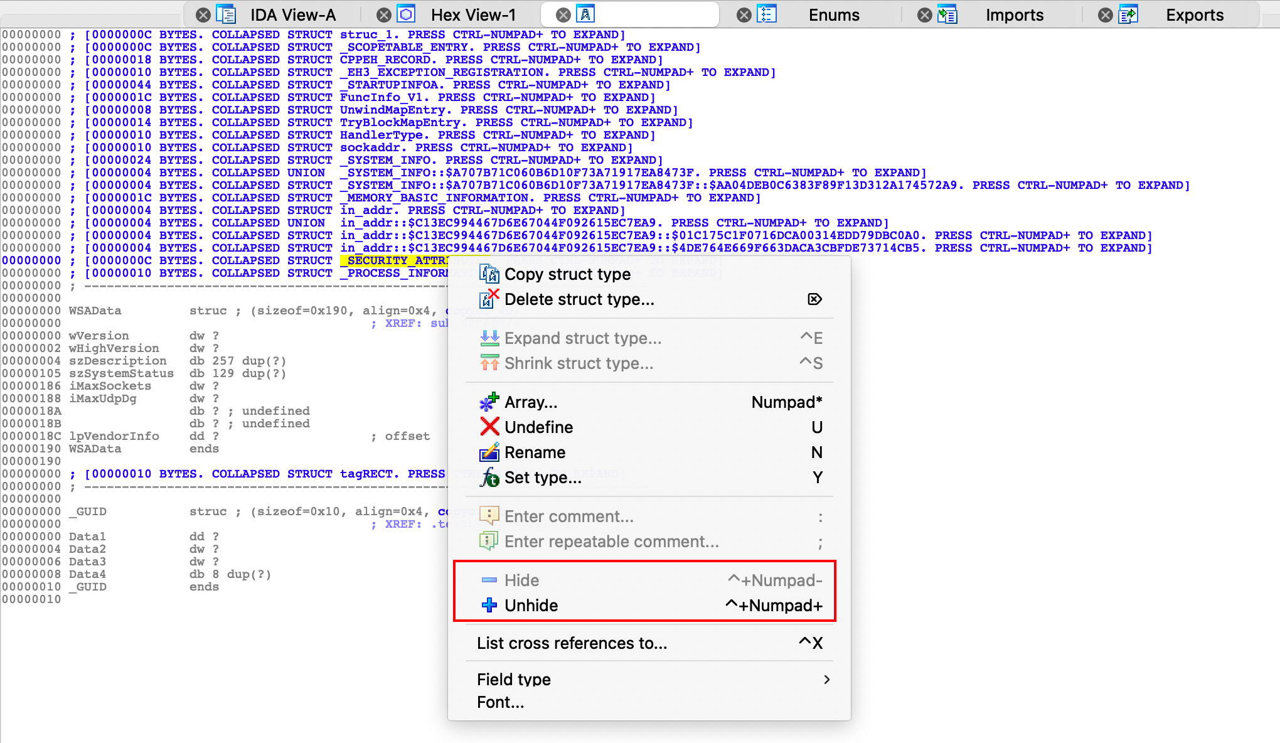Close the Exports tab

click(x=1106, y=15)
